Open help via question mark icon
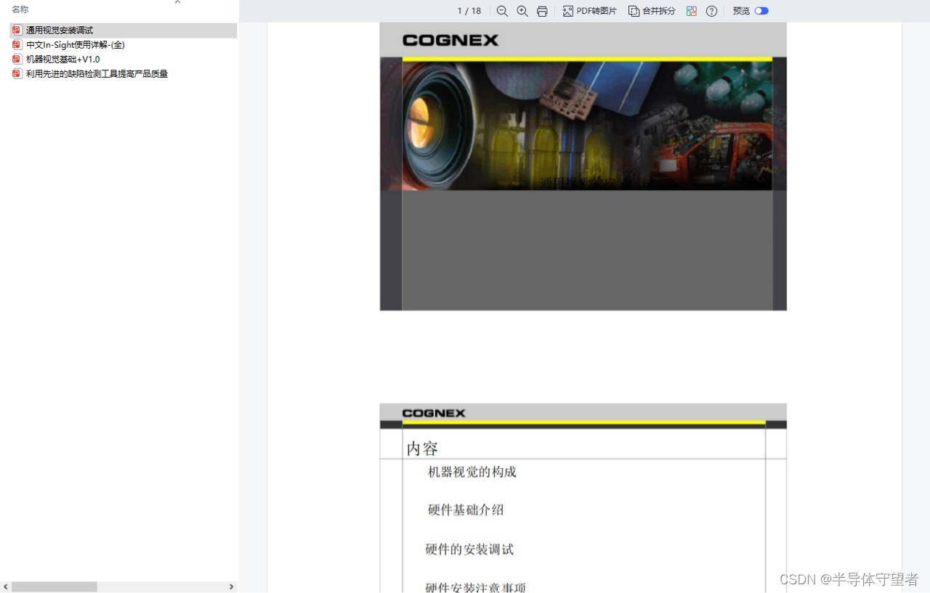Screen dimensions: 930x593 tap(712, 11)
